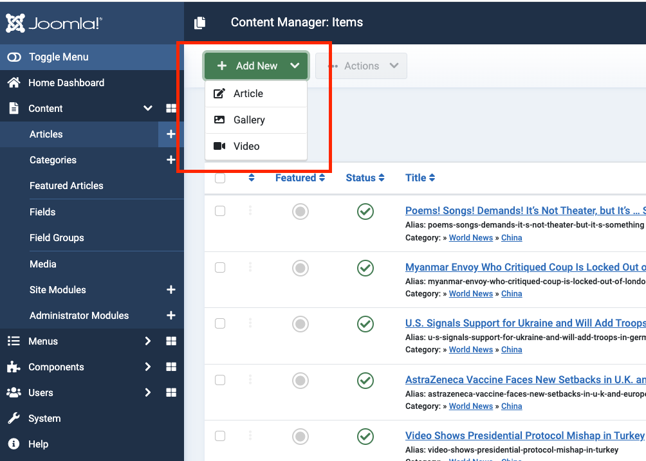
Task: Click the plus icon beside Categories
Action: 171,160
